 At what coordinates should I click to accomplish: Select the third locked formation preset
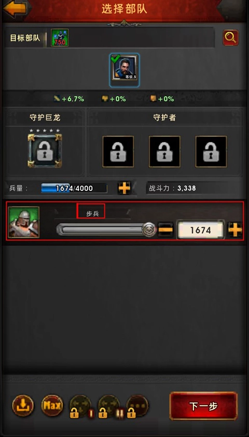137,406
